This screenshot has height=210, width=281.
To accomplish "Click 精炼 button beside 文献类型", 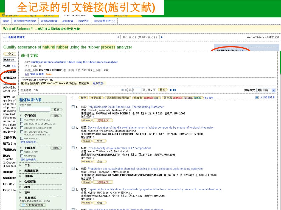I will pyautogui.click(x=56, y=148).
